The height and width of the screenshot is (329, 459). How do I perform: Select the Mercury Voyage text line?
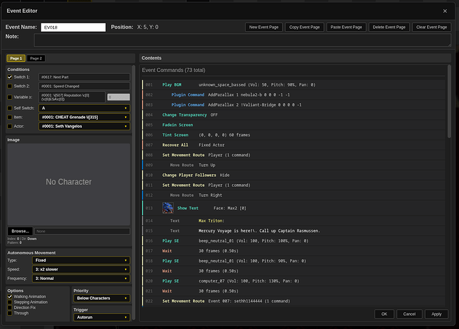pos(293,231)
